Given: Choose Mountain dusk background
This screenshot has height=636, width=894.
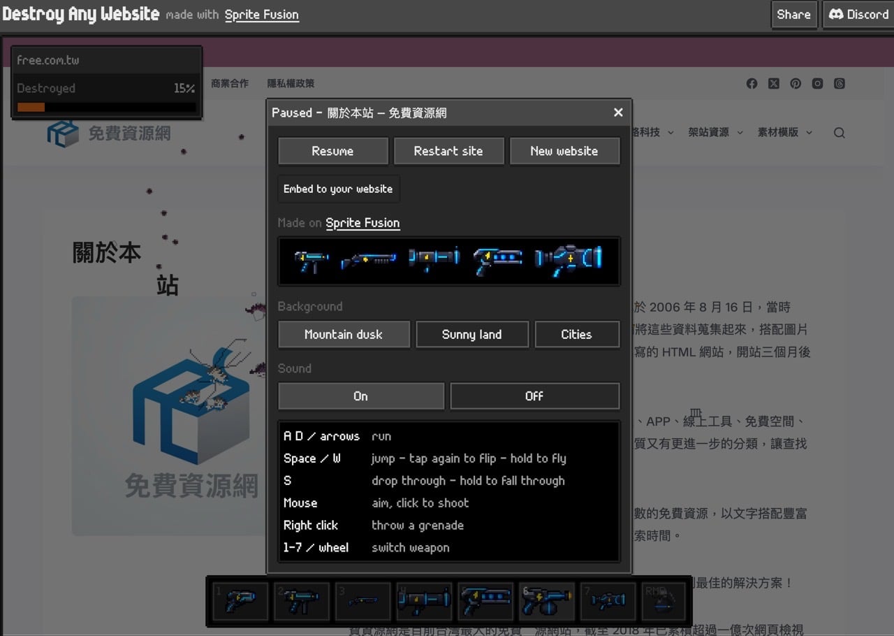Looking at the screenshot, I should coord(344,334).
